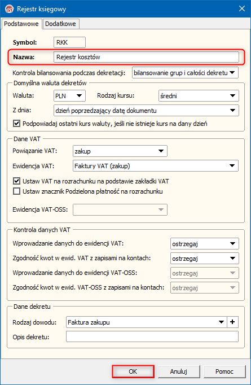Click the plus icon beside Rodzaj dowodu

coord(232,322)
